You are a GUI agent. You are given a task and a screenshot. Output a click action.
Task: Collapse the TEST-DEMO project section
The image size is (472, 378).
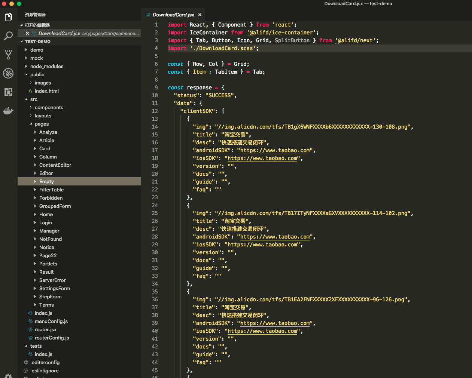pyautogui.click(x=37, y=42)
